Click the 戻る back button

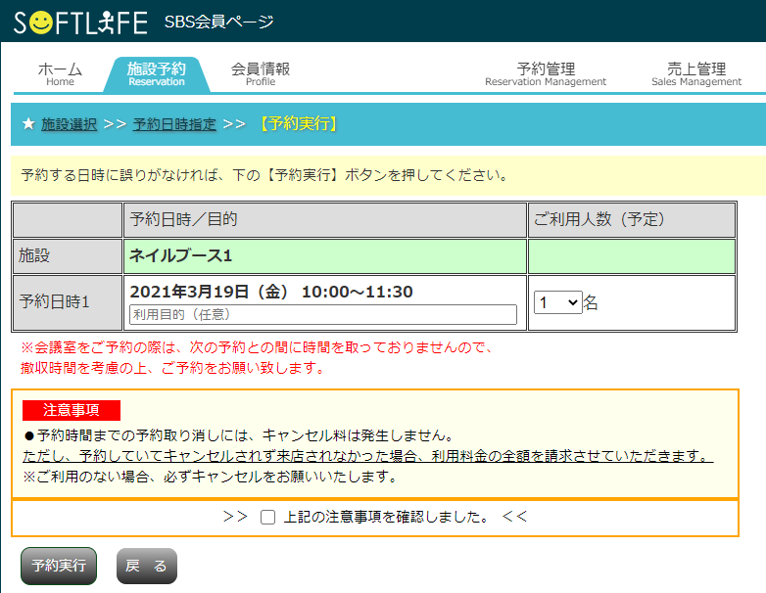(x=146, y=566)
